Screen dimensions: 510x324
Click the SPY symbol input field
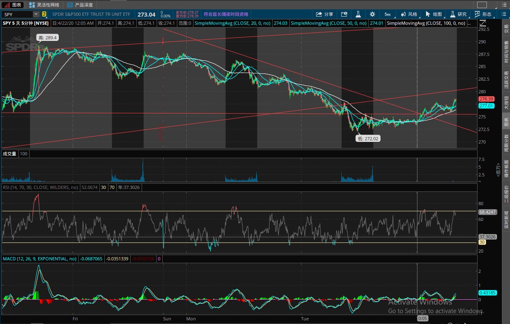pyautogui.click(x=17, y=14)
